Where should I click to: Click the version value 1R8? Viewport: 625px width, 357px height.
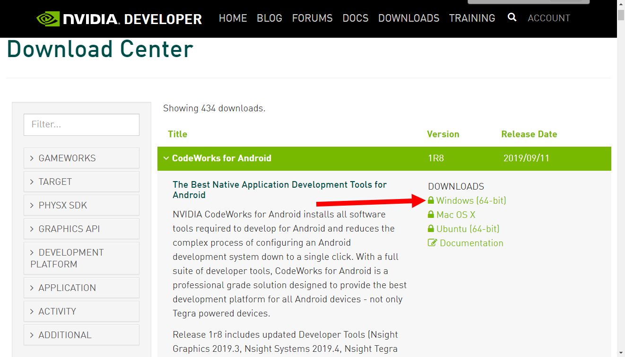(436, 158)
